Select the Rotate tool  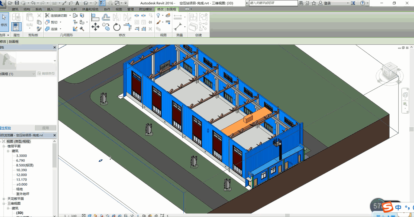117,27
